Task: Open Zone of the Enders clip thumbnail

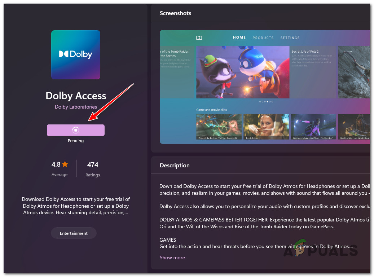Action: [219, 127]
